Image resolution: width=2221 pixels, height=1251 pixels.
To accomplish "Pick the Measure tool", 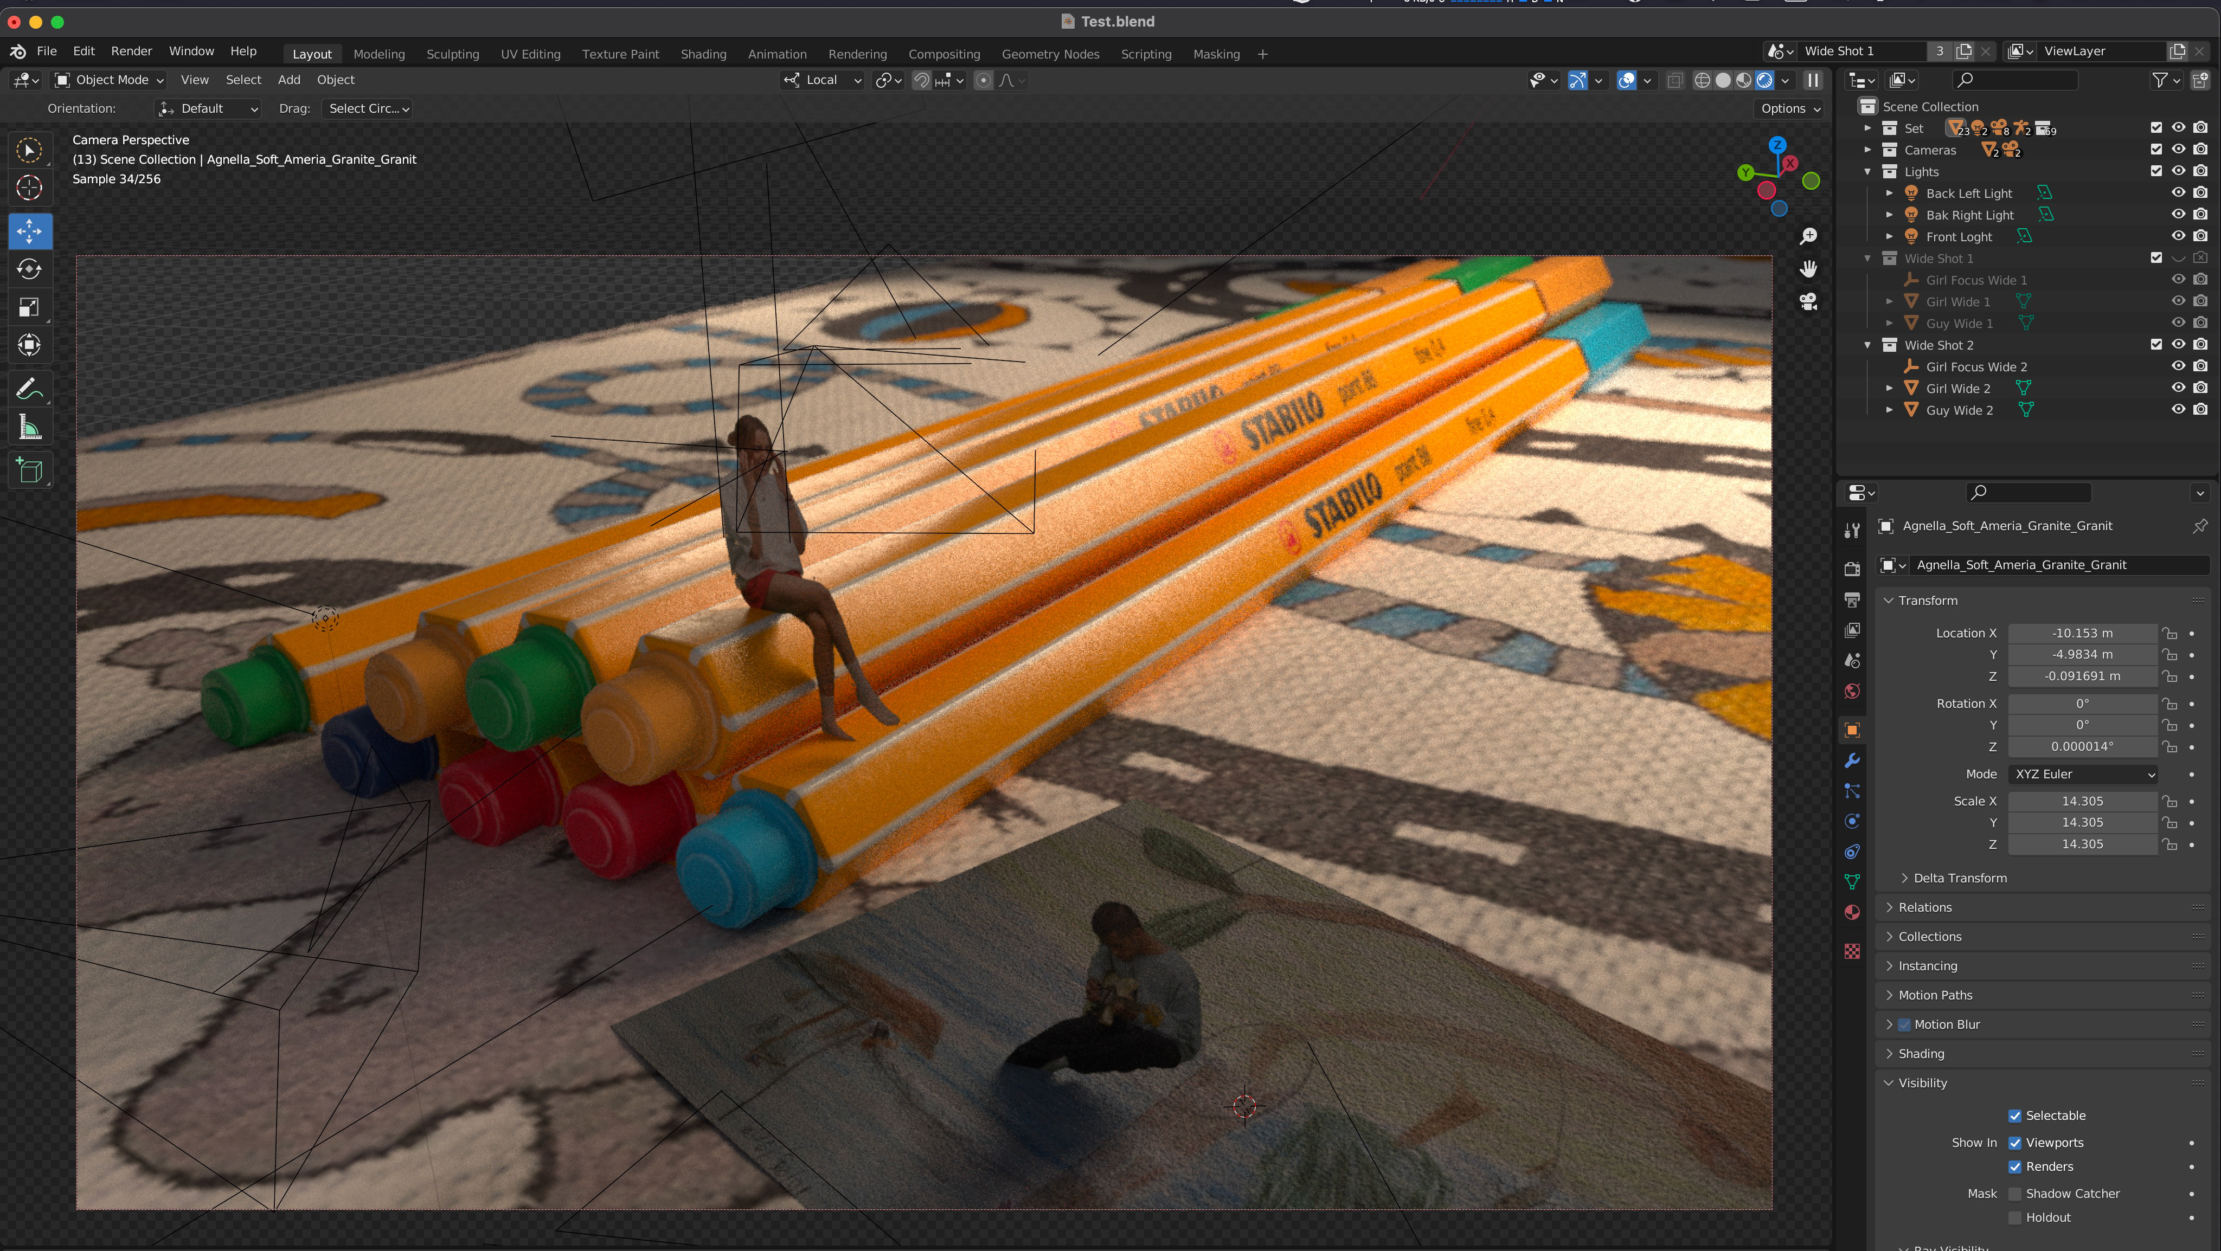I will [29, 427].
